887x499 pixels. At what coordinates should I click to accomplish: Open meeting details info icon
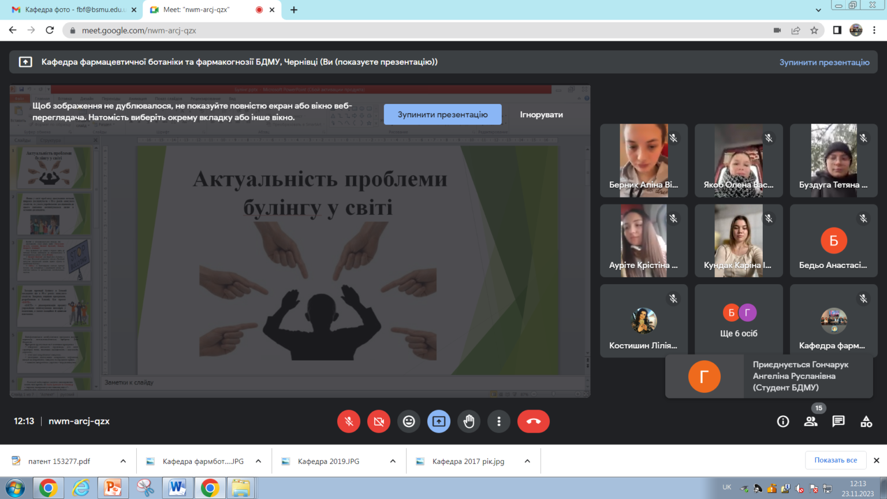click(x=783, y=422)
